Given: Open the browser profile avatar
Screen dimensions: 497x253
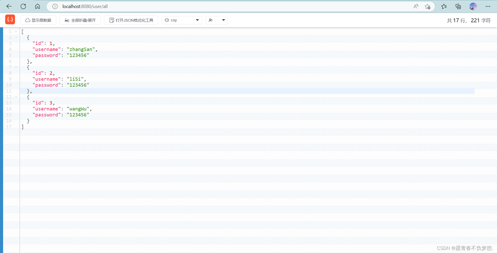Looking at the screenshot, I should (473, 6).
